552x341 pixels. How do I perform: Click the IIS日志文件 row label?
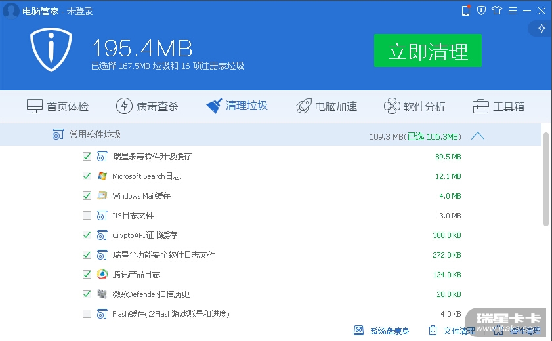point(133,216)
